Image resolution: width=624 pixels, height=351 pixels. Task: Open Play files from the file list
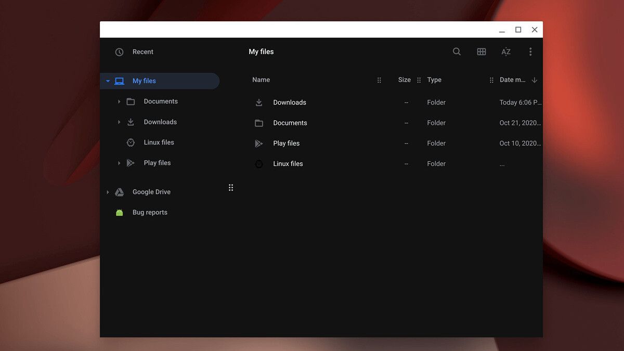pos(286,143)
